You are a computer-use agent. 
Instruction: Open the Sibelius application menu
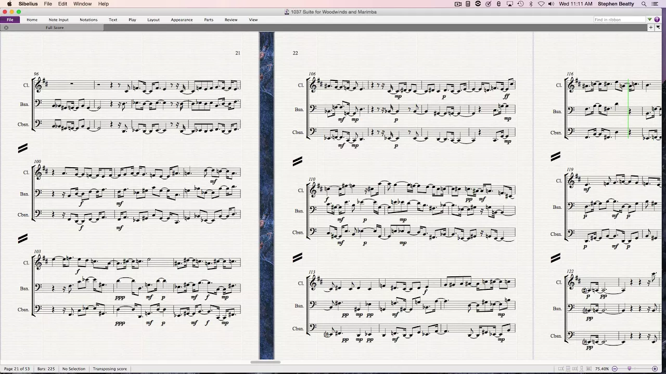click(x=28, y=4)
